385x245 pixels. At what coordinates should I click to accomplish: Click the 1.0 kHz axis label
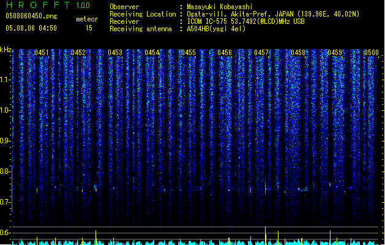point(6,110)
